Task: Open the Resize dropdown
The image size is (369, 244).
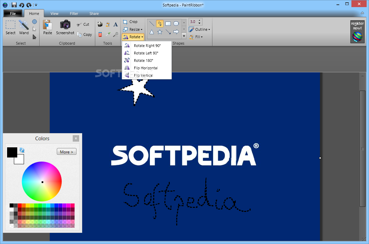Action: click(x=133, y=29)
